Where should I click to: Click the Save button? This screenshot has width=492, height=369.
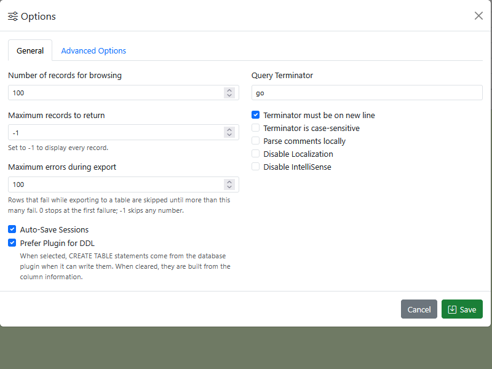tap(462, 309)
